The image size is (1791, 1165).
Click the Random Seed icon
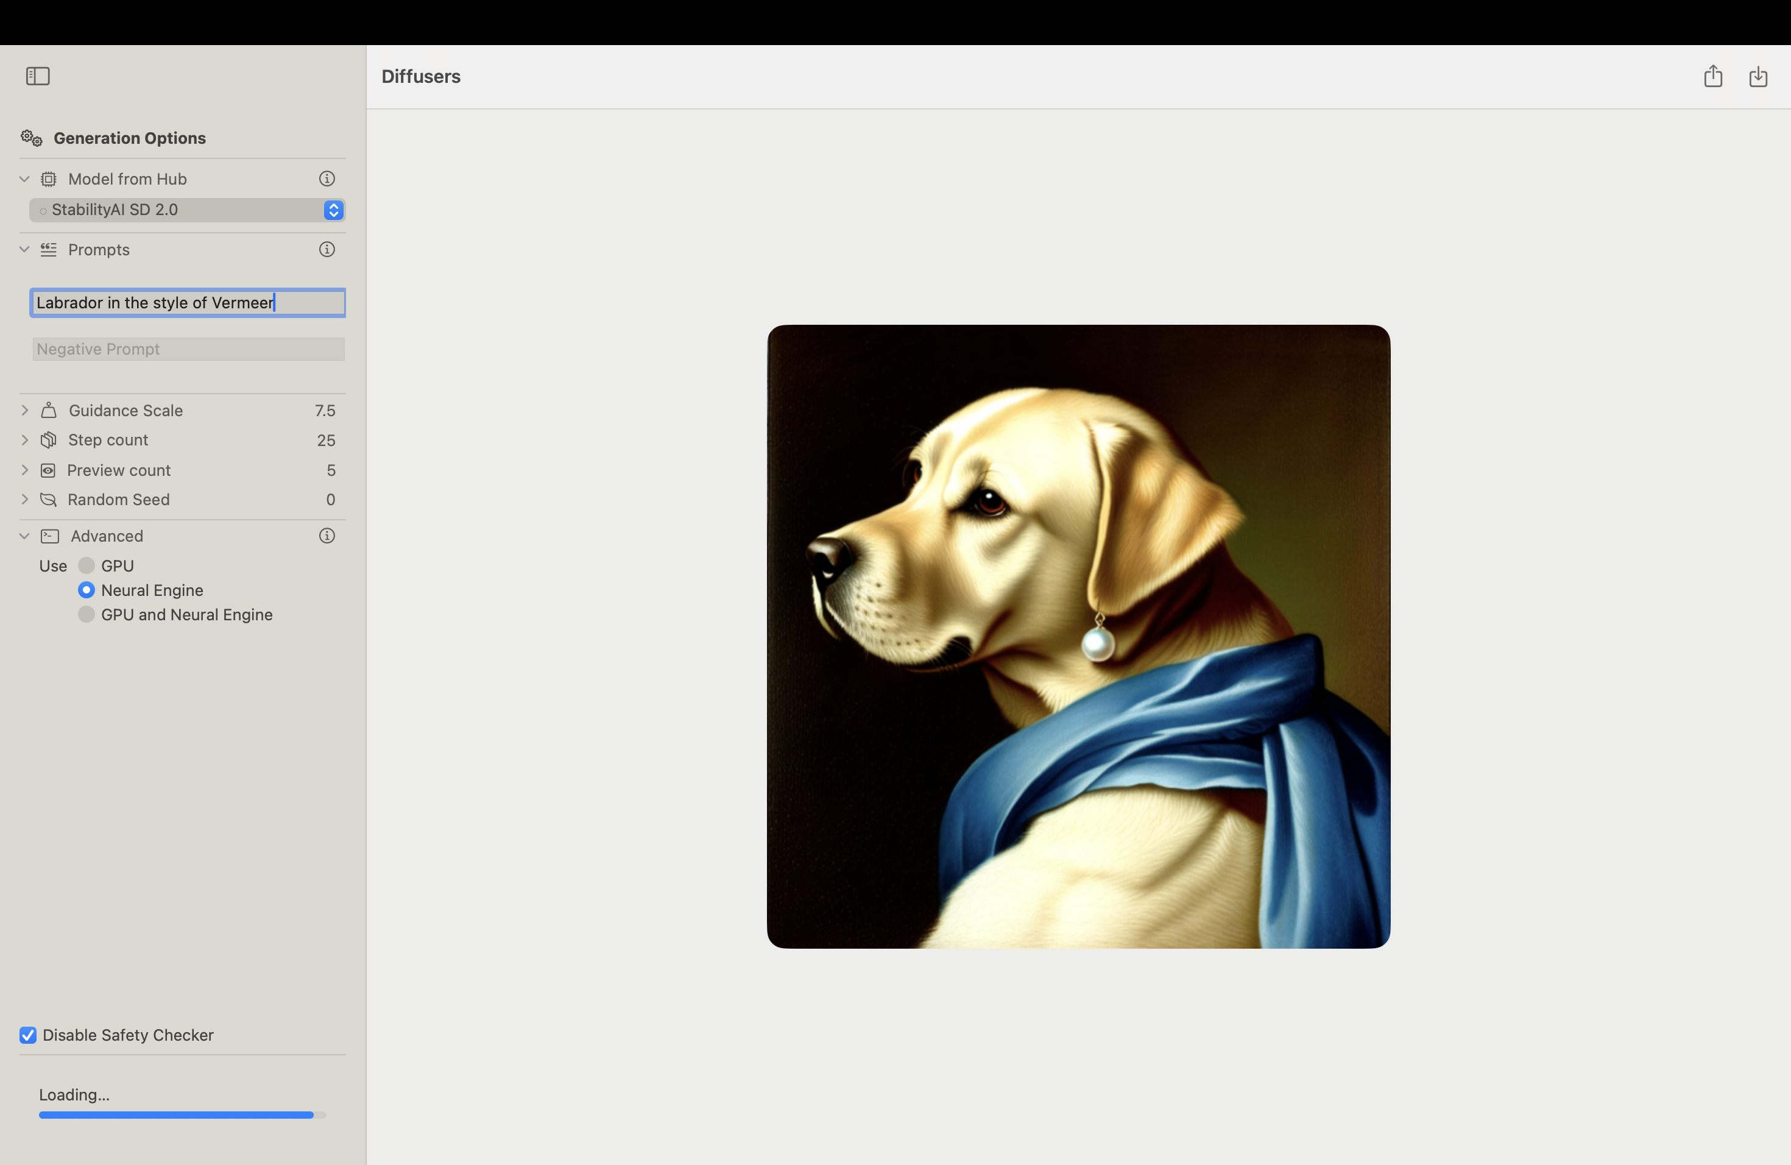(x=48, y=500)
